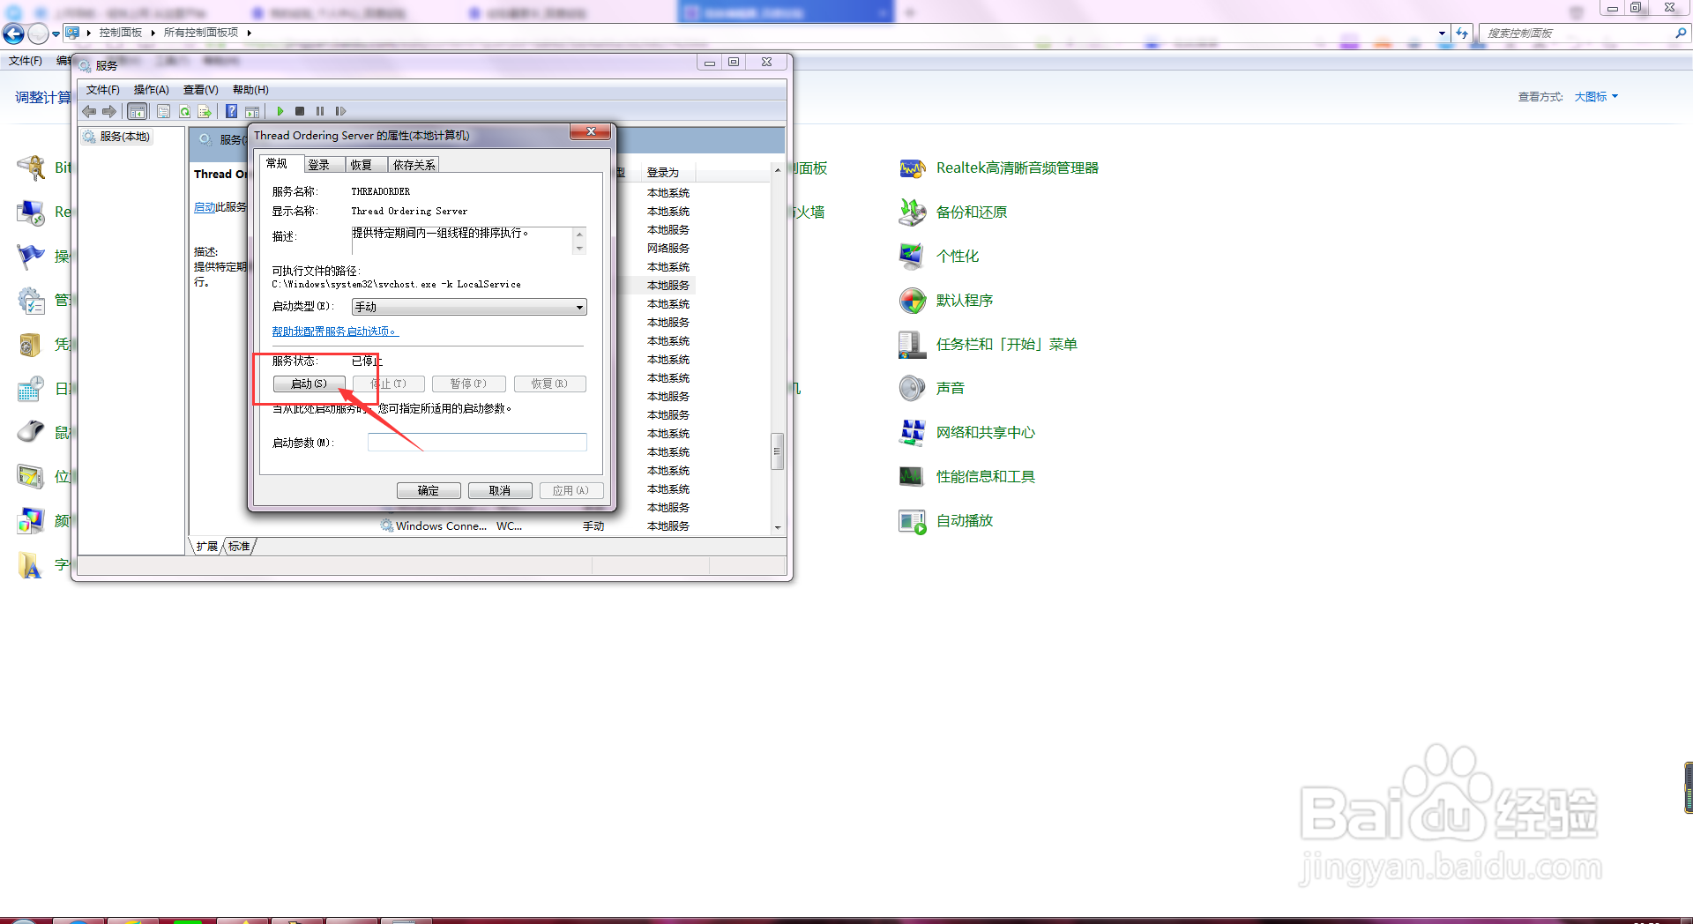Switch to the 标准 view tab
1693x924 pixels.
[239, 547]
